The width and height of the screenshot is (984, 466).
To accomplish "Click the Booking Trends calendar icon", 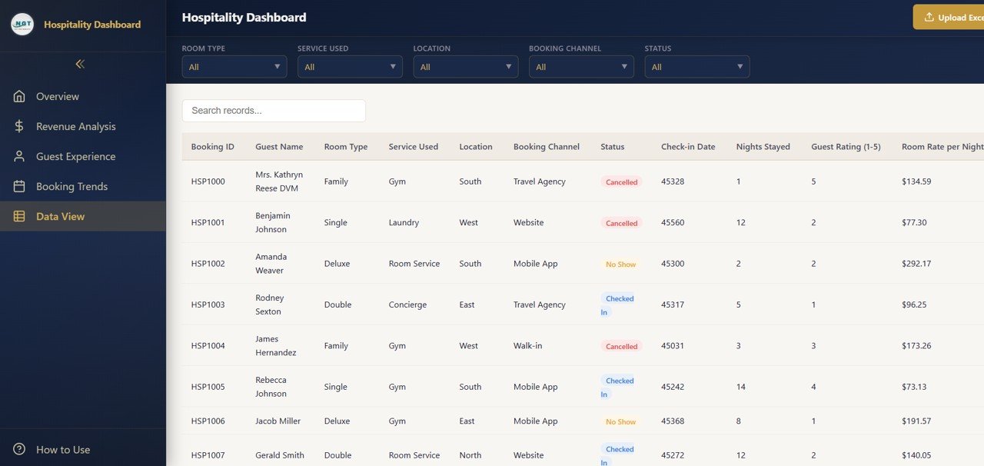I will pos(19,187).
